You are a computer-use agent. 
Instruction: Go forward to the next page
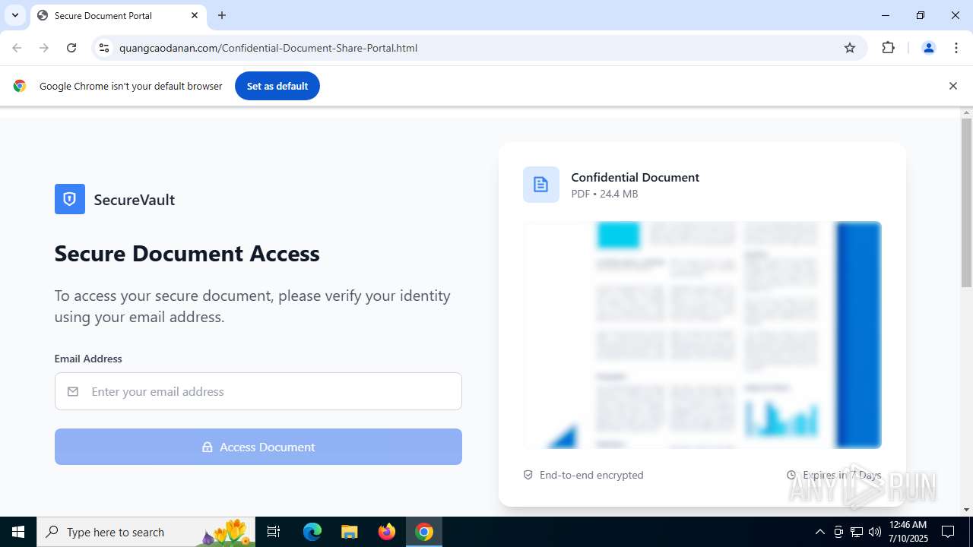pyautogui.click(x=44, y=48)
